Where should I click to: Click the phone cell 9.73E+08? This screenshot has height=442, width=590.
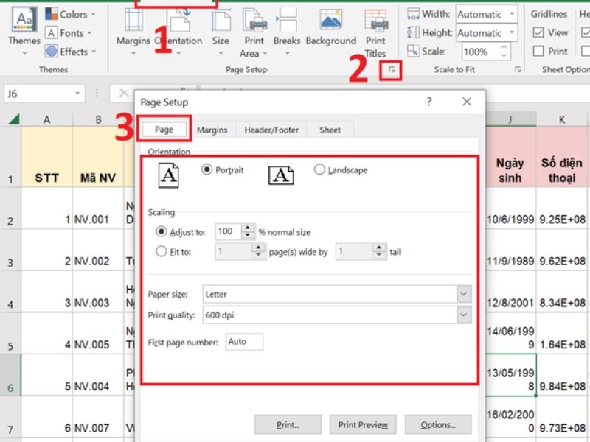561,417
